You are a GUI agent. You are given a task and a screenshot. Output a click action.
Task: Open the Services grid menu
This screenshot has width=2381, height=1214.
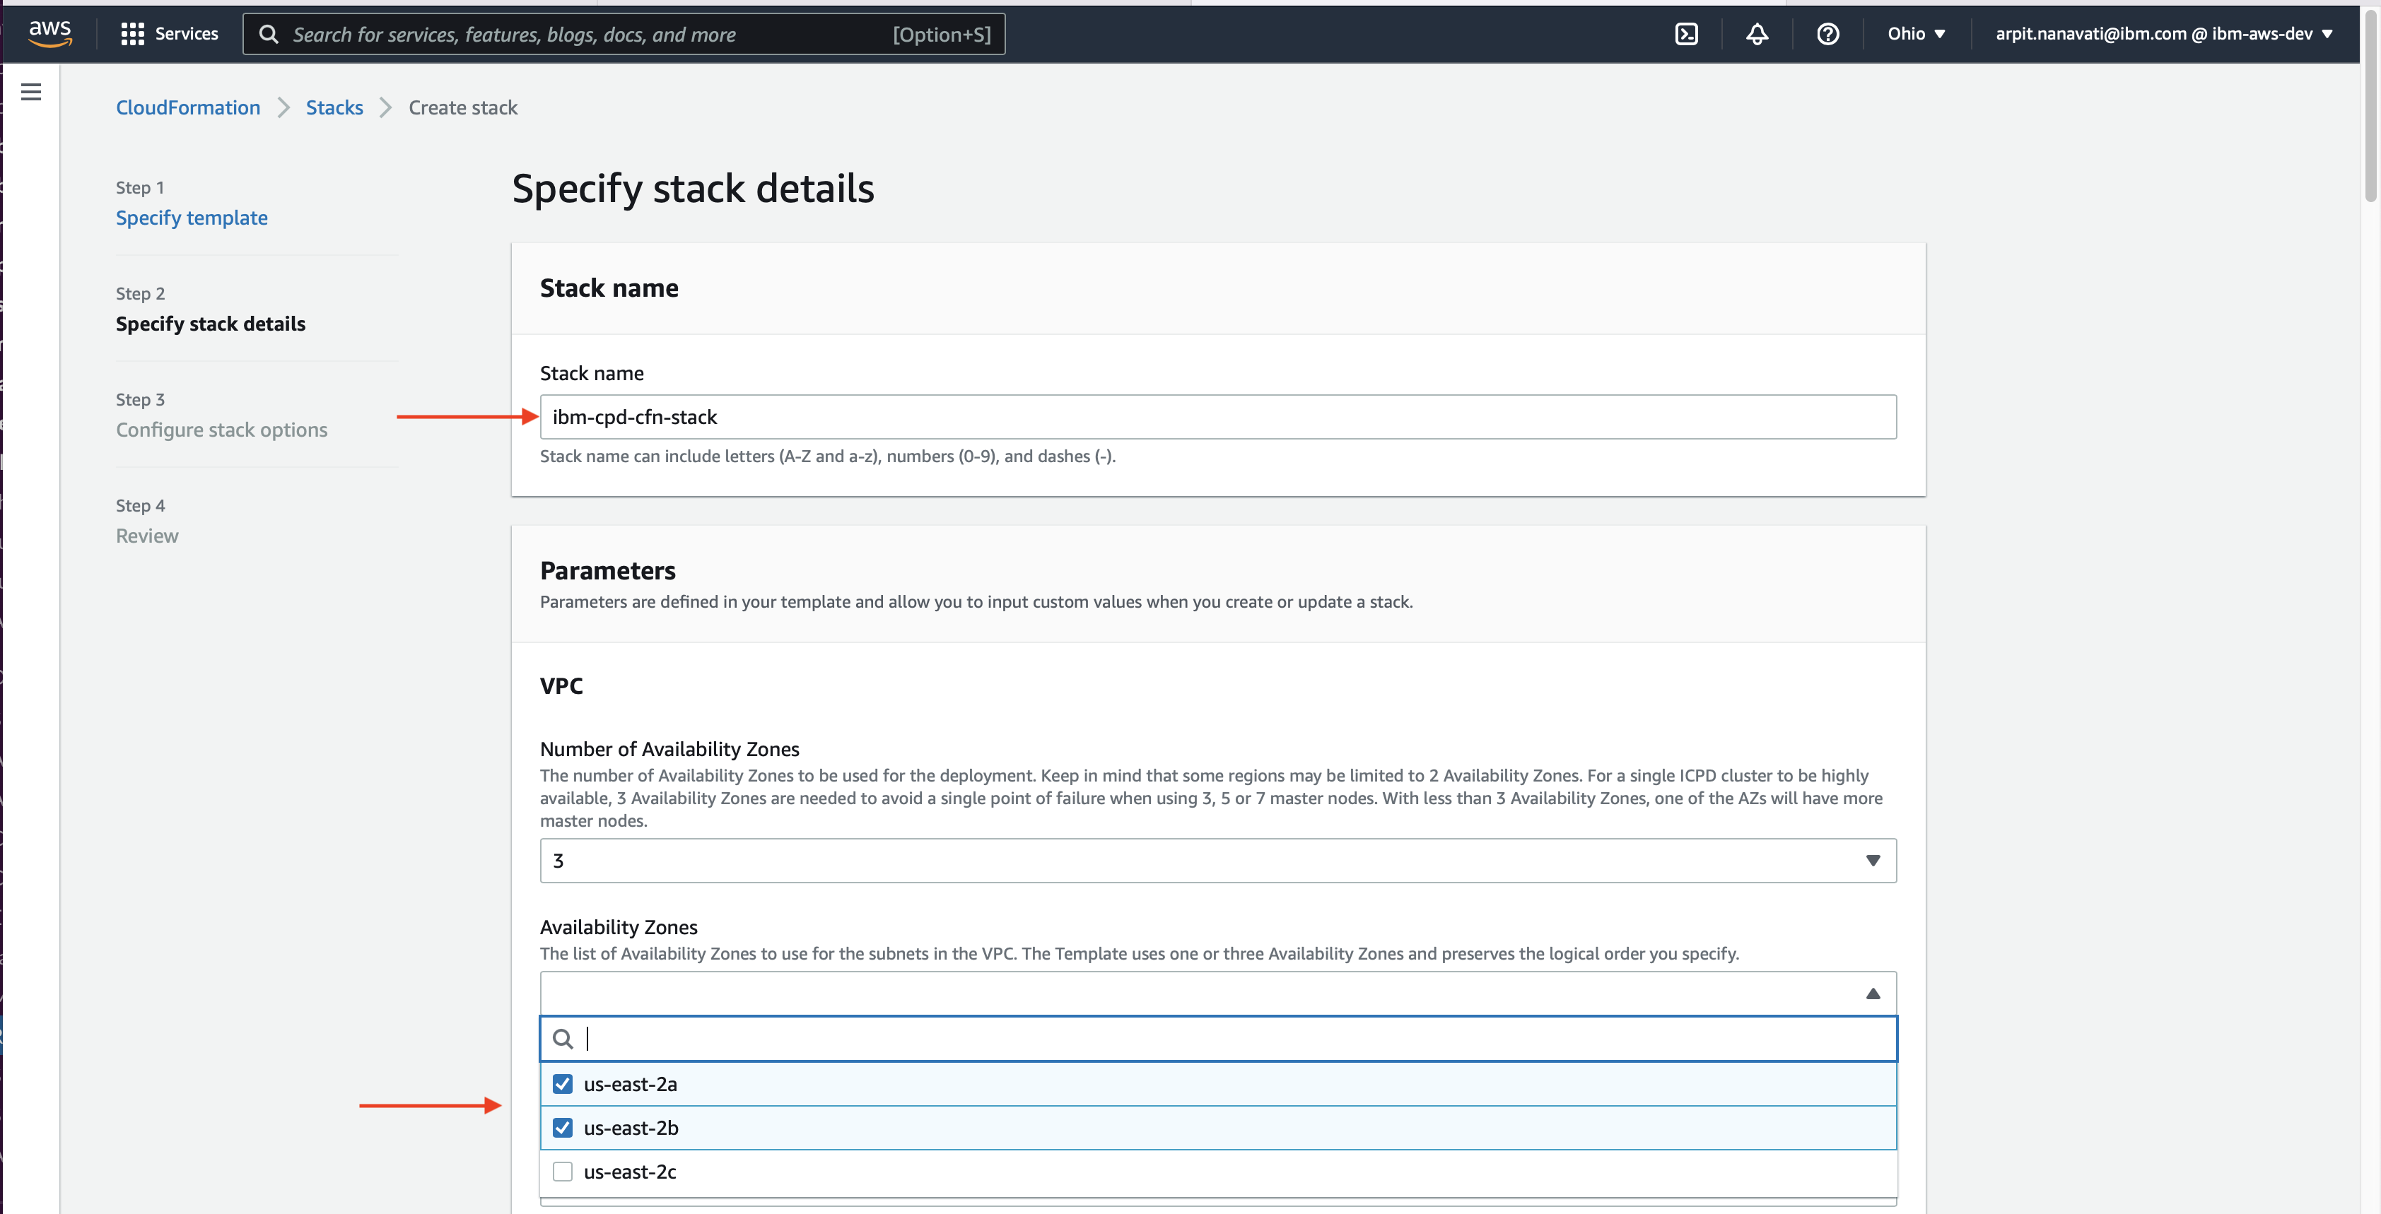(x=132, y=34)
